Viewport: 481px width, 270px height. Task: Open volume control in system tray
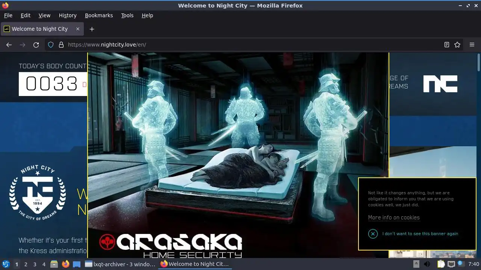427,264
